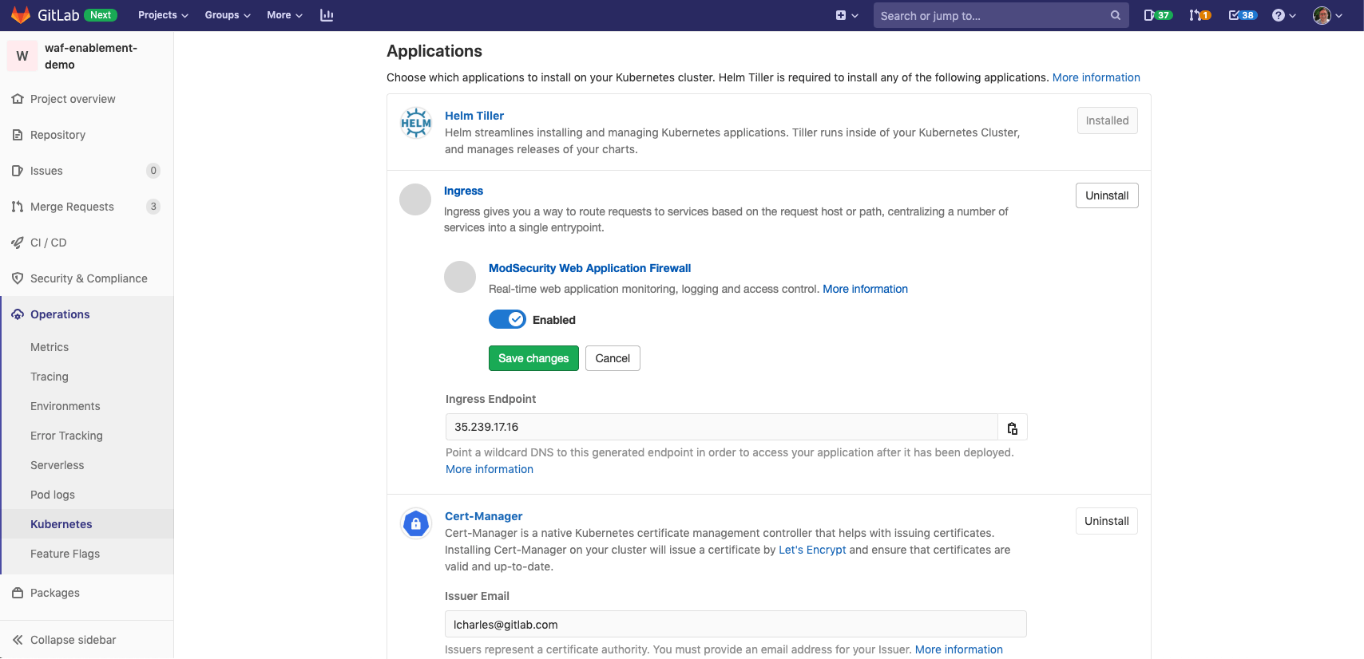Open the to-do list showing 38

pos(1243,15)
